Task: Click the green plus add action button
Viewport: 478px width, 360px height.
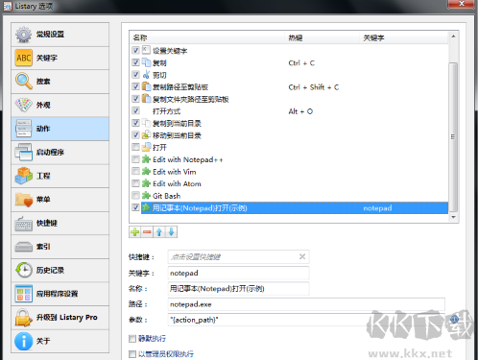Action: [135, 232]
